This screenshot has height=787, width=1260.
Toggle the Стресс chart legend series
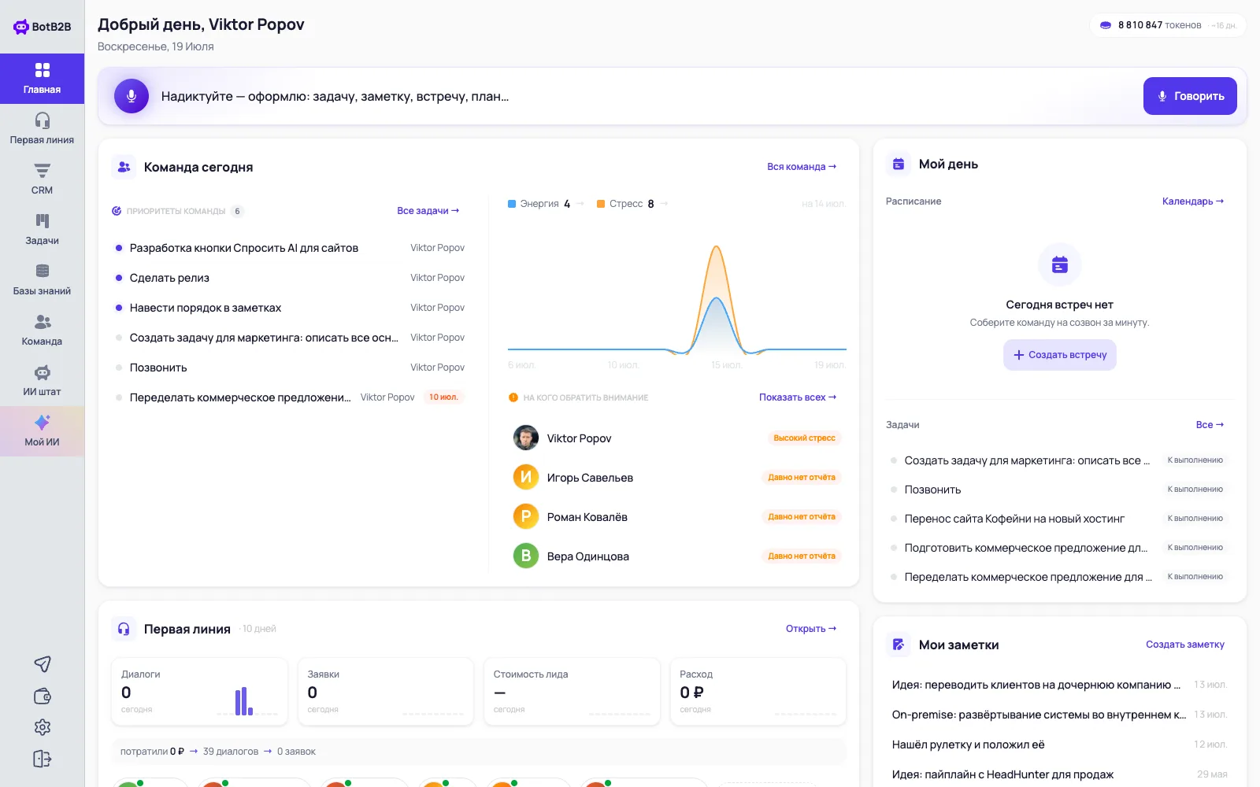click(x=626, y=204)
